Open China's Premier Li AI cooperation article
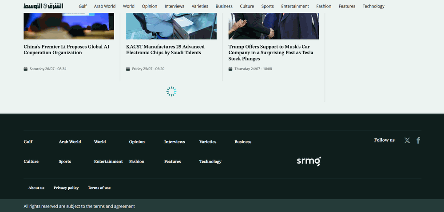Viewport: 444px width, 212px height. [53, 50]
